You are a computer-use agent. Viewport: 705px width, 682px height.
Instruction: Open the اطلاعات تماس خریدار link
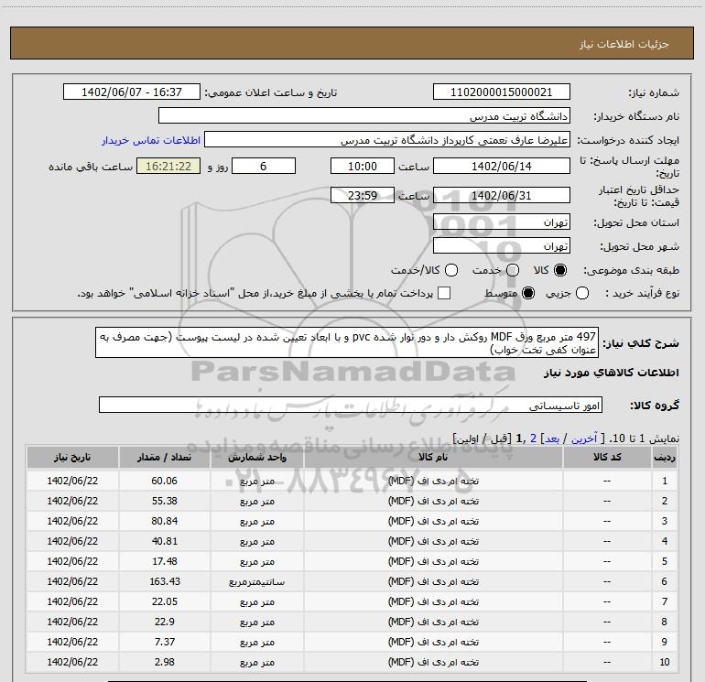pos(151,140)
